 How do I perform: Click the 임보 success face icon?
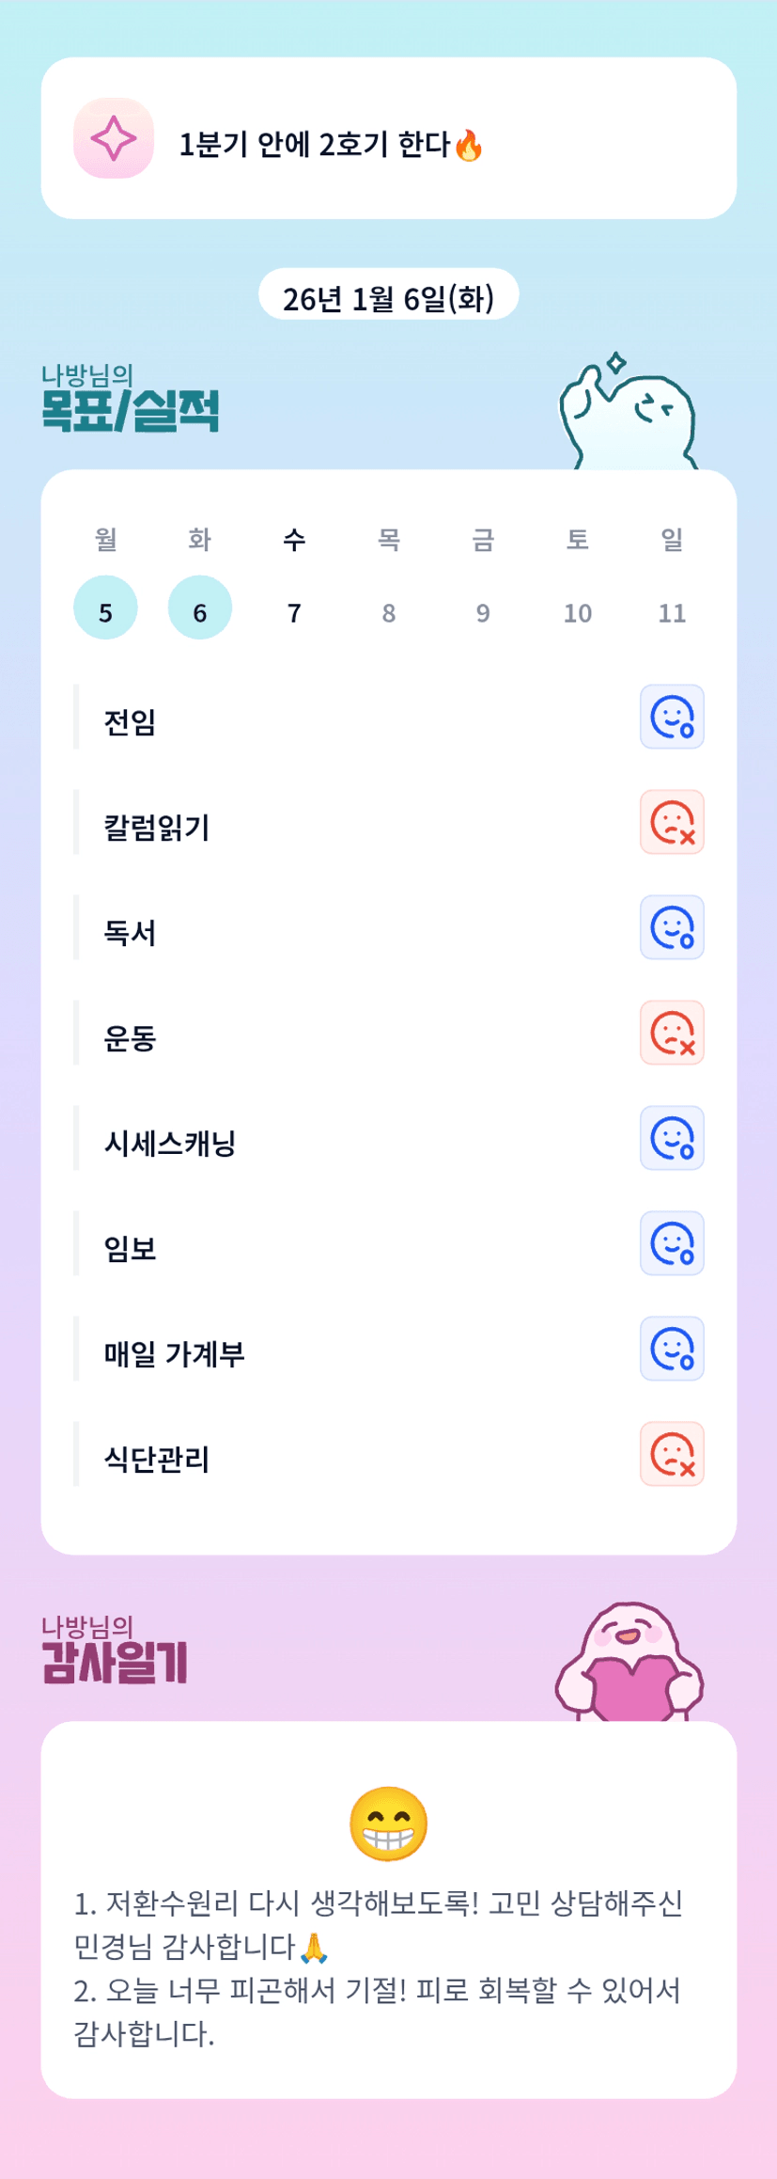pyautogui.click(x=672, y=1244)
